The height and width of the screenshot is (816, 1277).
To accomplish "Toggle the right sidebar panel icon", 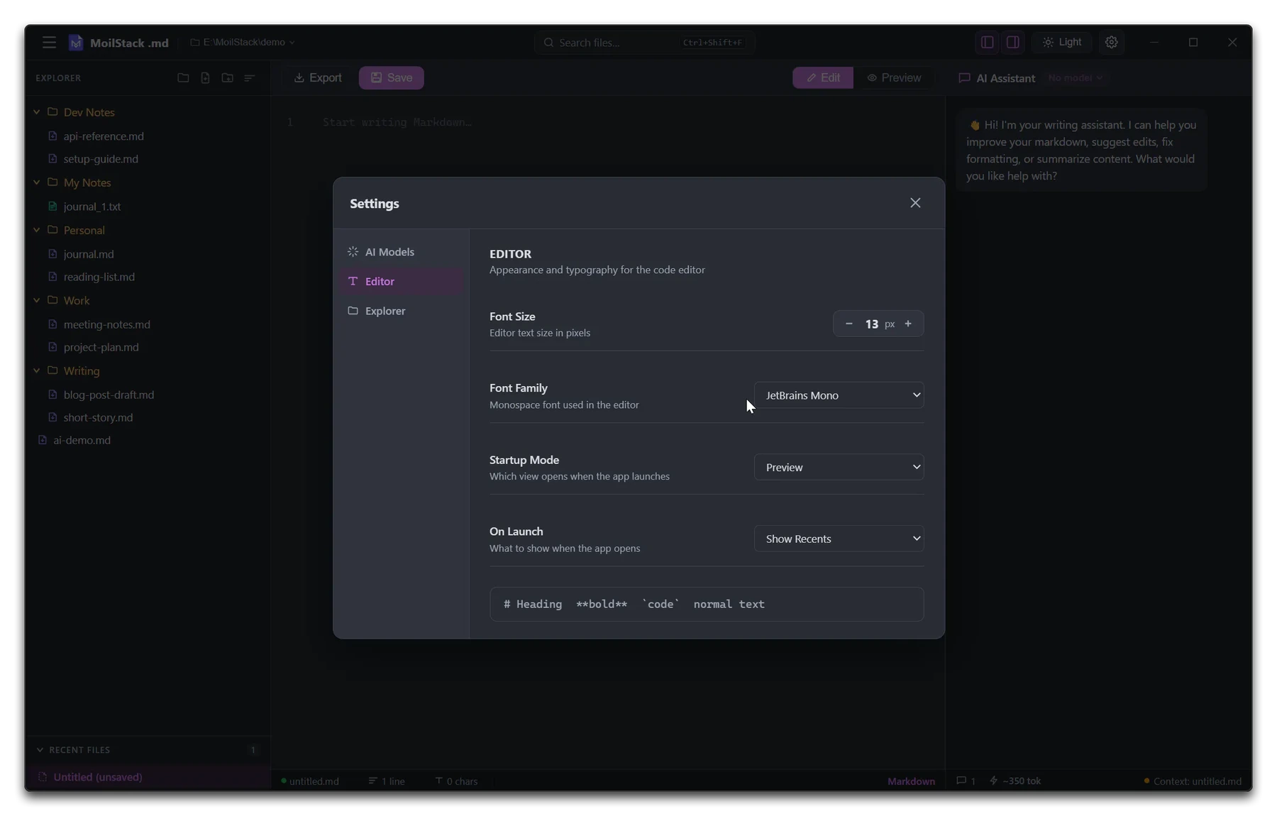I will coord(1013,43).
